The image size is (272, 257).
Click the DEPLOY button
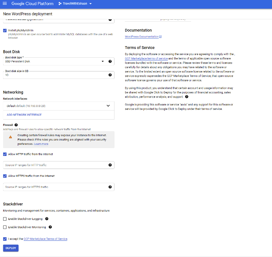click(11, 248)
